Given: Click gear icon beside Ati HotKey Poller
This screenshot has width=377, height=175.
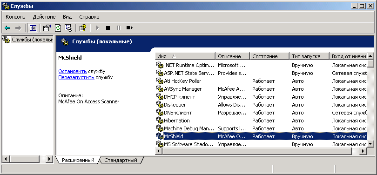Looking at the screenshot, I should click(x=160, y=81).
